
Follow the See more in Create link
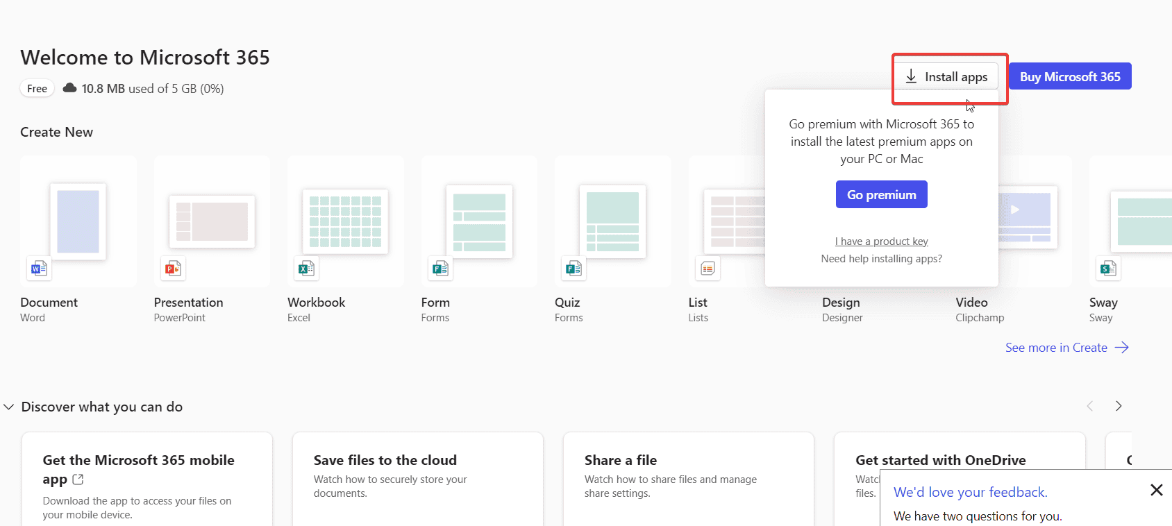(x=1066, y=348)
